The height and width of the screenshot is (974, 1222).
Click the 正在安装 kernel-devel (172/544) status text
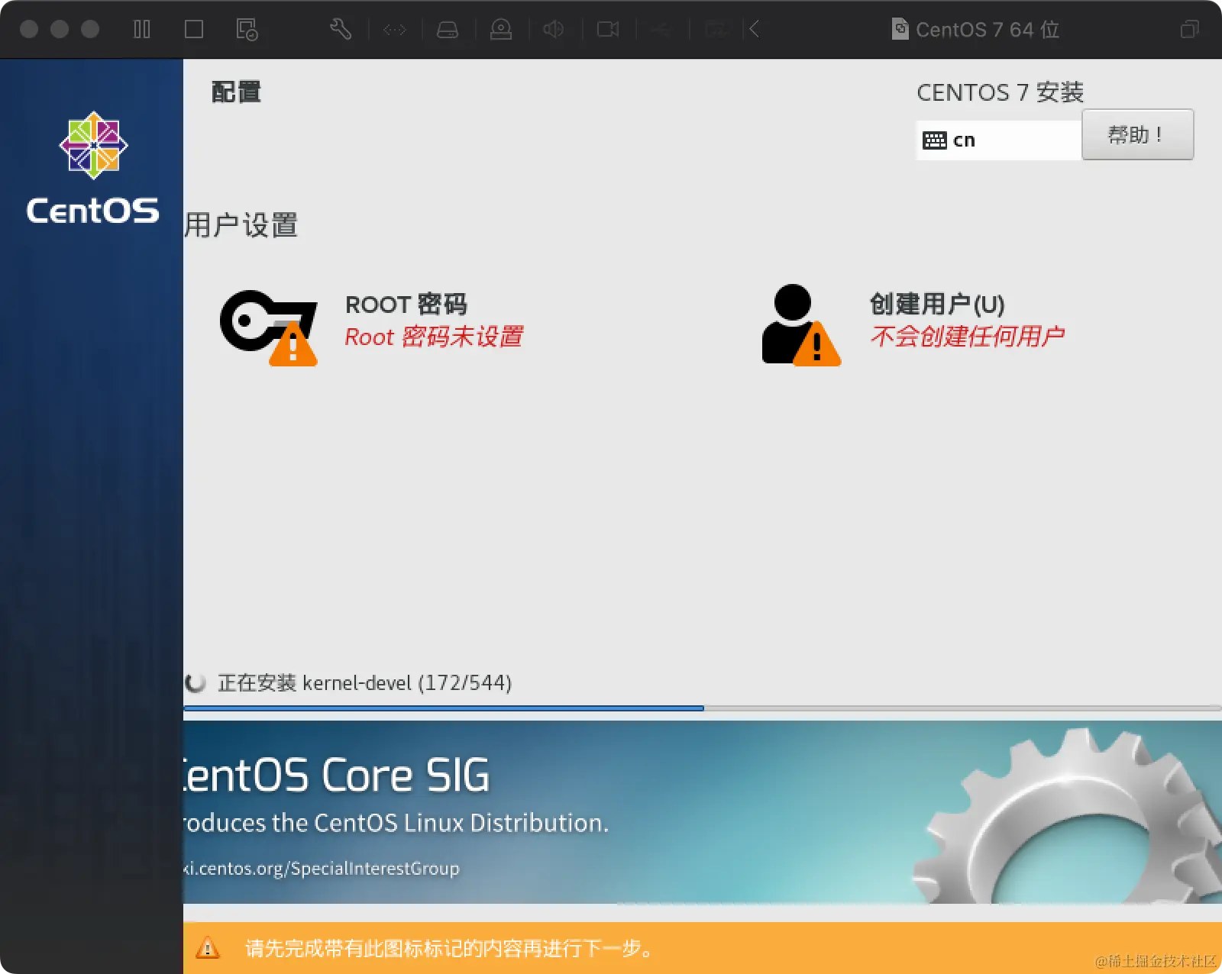tap(365, 682)
